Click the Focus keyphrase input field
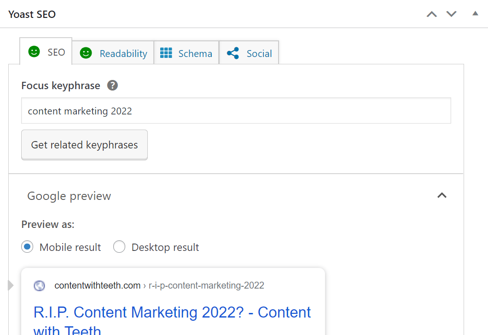The width and height of the screenshot is (488, 335). pyautogui.click(x=236, y=111)
